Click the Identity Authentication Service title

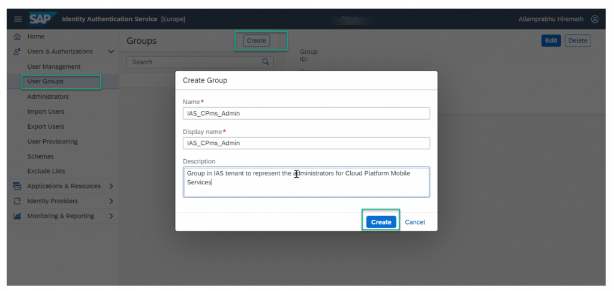(110, 19)
